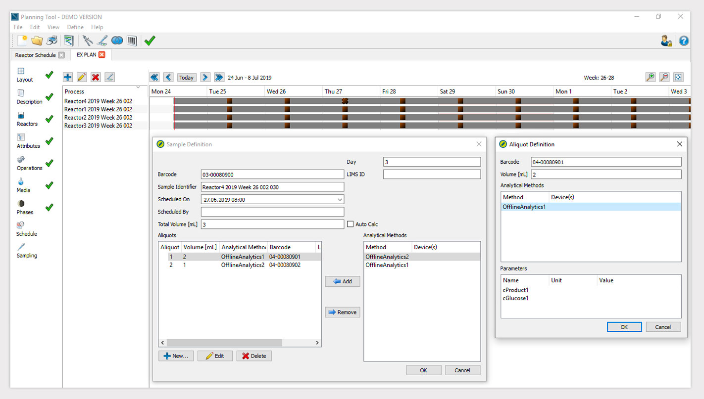704x399 pixels.
Task: Open the Help menu
Action: (97, 27)
